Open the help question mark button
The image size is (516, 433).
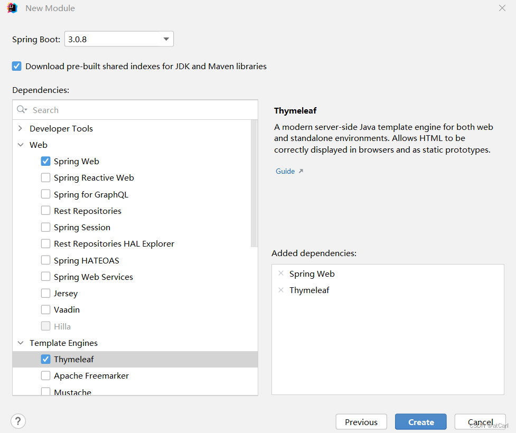tap(18, 421)
